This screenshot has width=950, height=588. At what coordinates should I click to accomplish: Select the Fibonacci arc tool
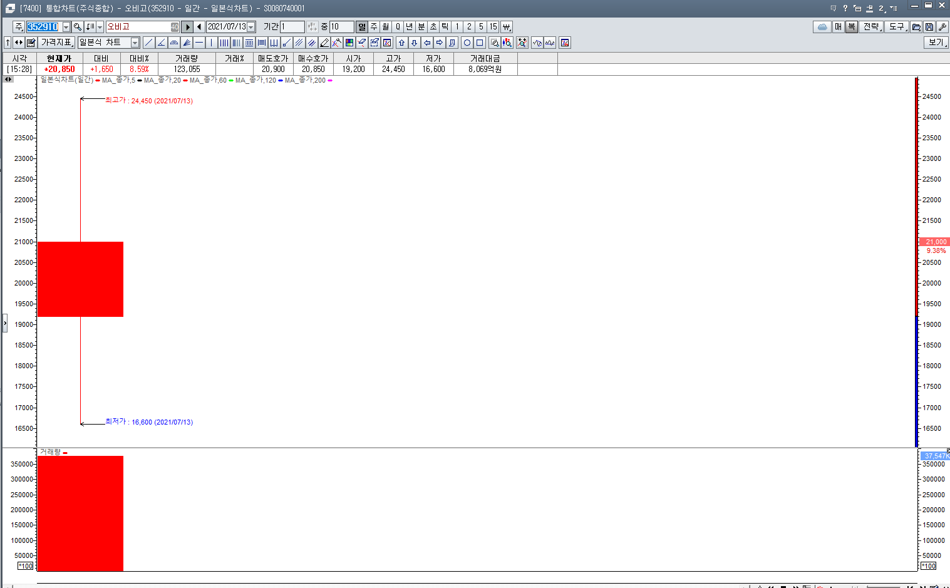173,43
